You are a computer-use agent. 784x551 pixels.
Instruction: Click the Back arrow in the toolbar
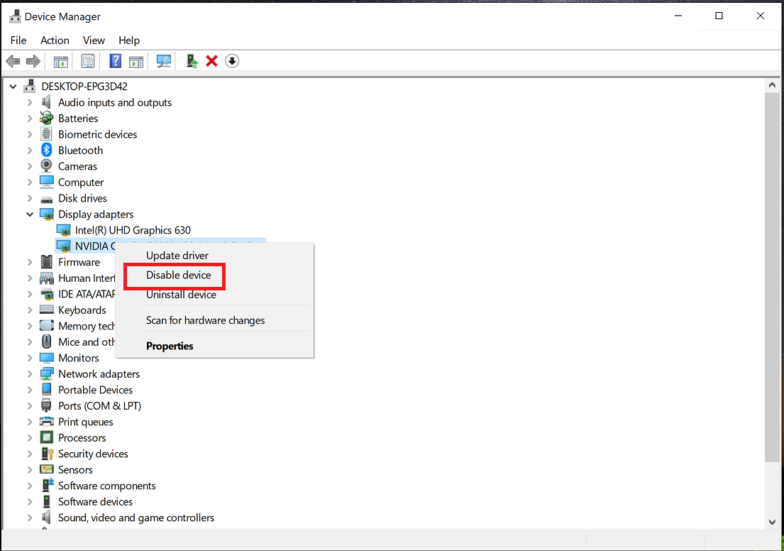(13, 61)
